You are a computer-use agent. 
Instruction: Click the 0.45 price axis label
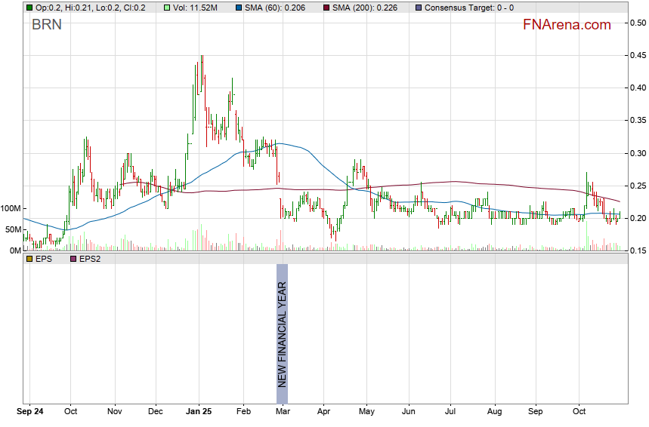pyautogui.click(x=637, y=55)
